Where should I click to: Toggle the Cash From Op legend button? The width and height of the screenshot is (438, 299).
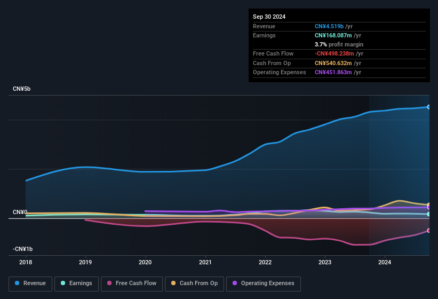point(194,284)
